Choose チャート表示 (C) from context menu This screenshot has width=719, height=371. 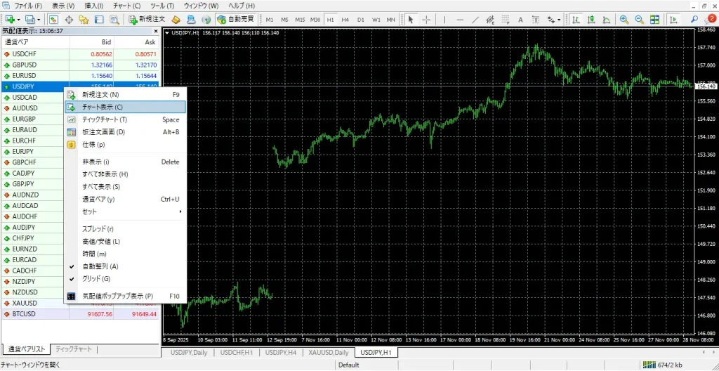[x=103, y=108]
